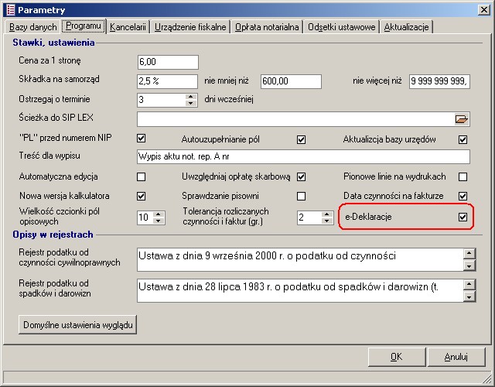Image resolution: width=495 pixels, height=387 pixels.
Task: Enable the Automatyczna edycja checkbox
Action: pos(141,176)
